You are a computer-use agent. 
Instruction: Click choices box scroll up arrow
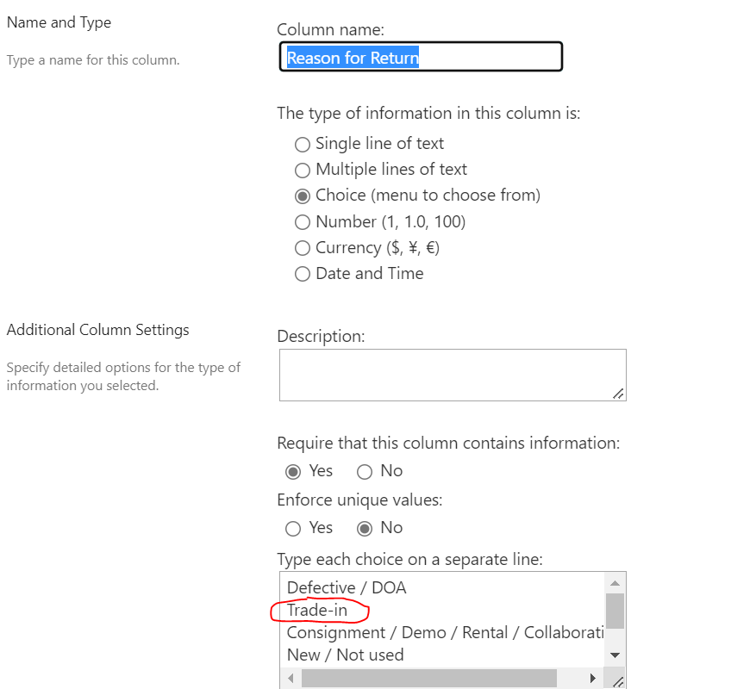[615, 583]
